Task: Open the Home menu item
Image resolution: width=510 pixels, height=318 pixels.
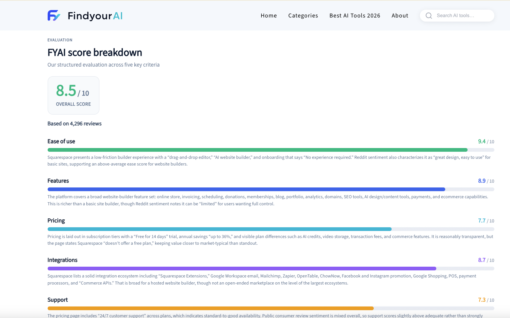Action: click(x=269, y=16)
